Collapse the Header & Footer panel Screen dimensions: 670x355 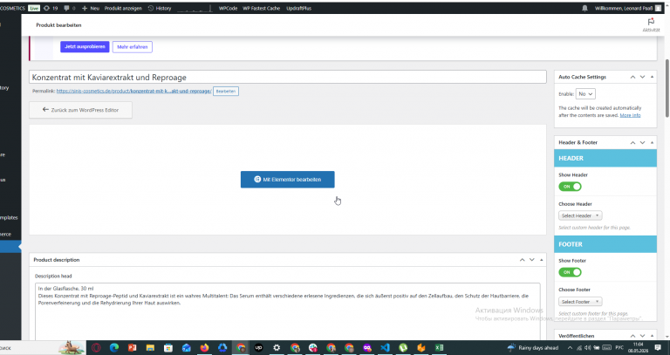point(652,143)
